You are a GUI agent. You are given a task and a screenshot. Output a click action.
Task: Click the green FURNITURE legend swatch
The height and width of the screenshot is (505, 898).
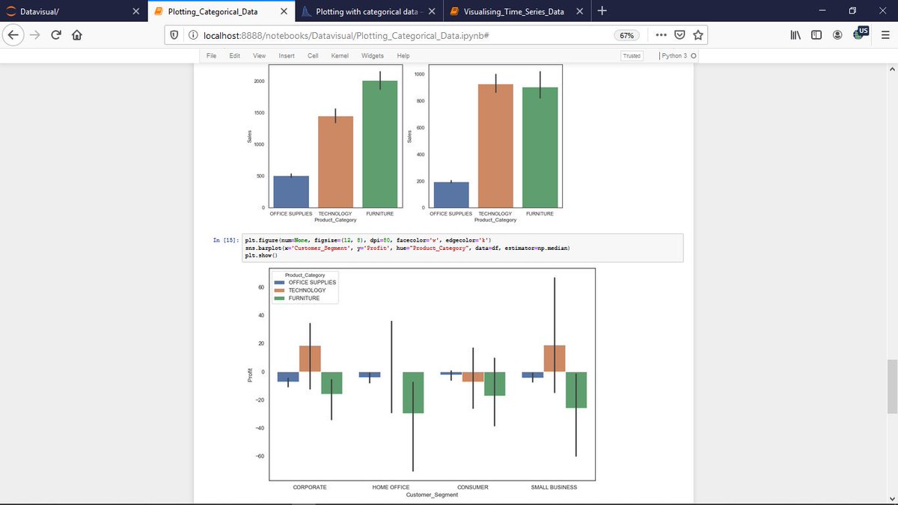281,299
